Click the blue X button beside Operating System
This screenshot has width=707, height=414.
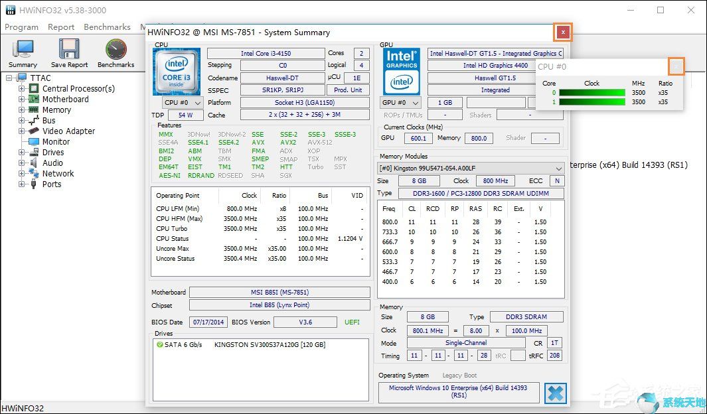(x=556, y=393)
